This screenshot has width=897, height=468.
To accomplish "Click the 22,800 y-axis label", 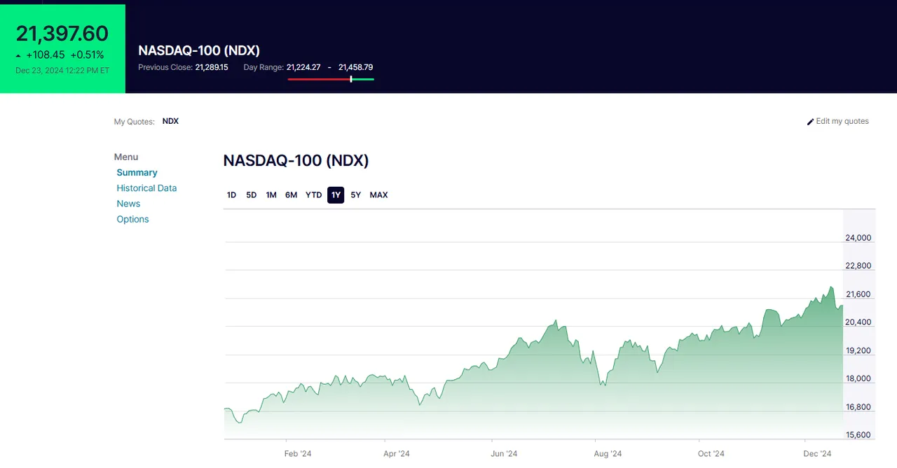I will (x=858, y=266).
